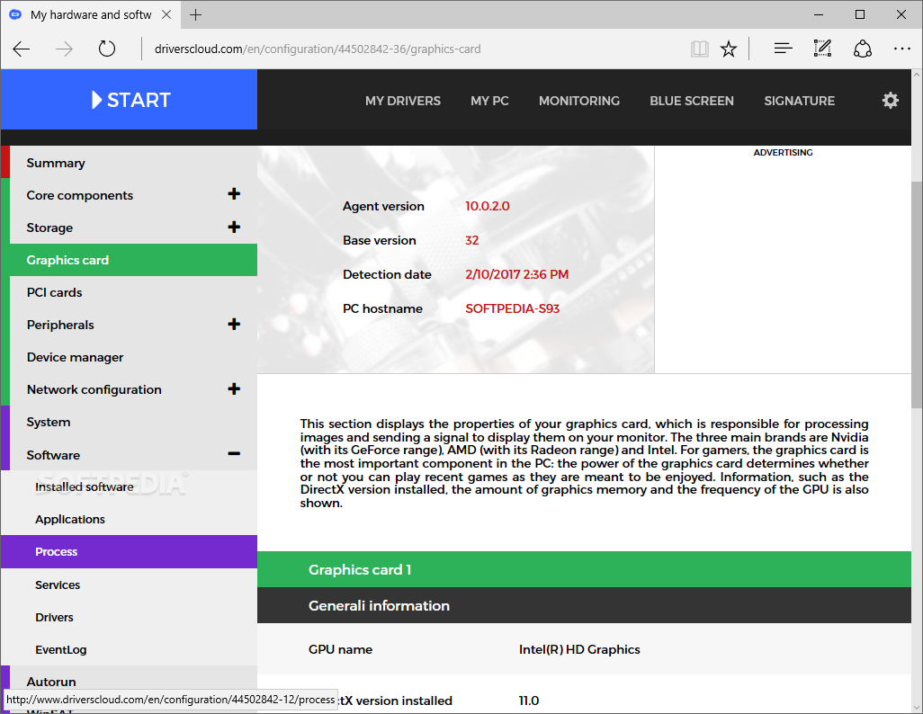Click the browser address bar URL

click(318, 49)
